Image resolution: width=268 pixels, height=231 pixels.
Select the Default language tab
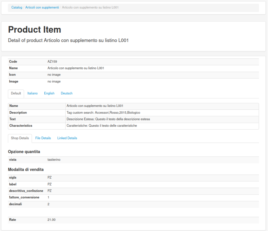[16, 93]
